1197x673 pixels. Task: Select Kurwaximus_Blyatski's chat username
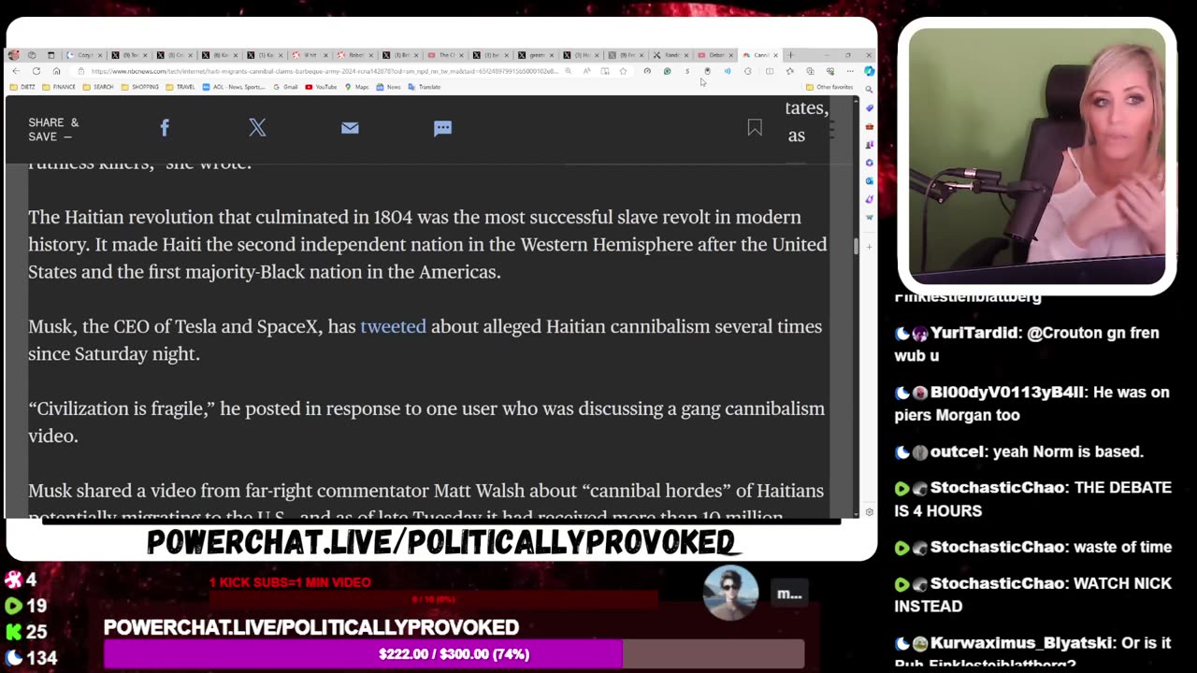point(1022,643)
